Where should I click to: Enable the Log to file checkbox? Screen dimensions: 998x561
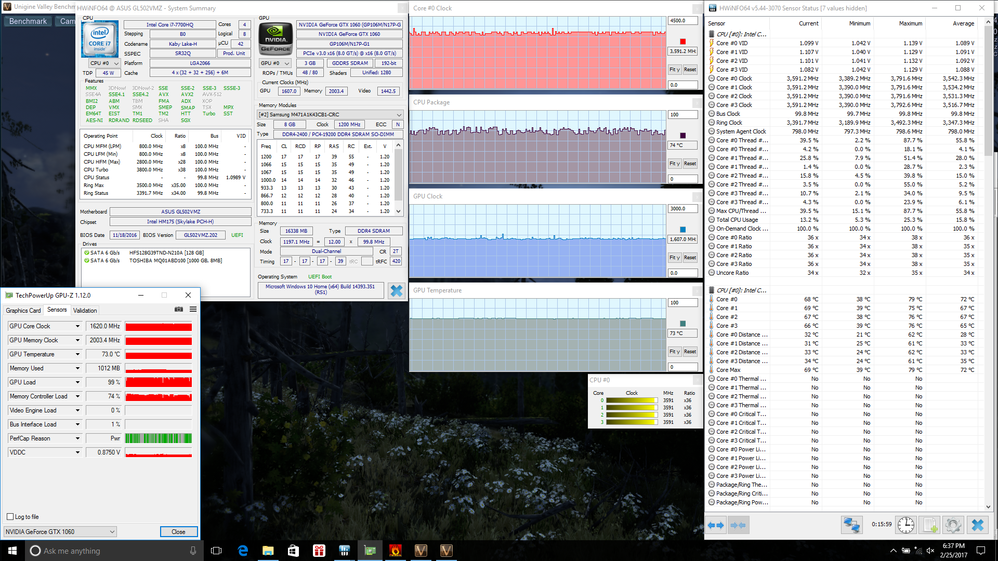(x=10, y=517)
